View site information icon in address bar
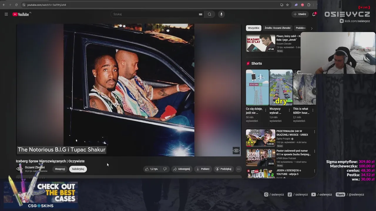The width and height of the screenshot is (376, 211). 24,5
